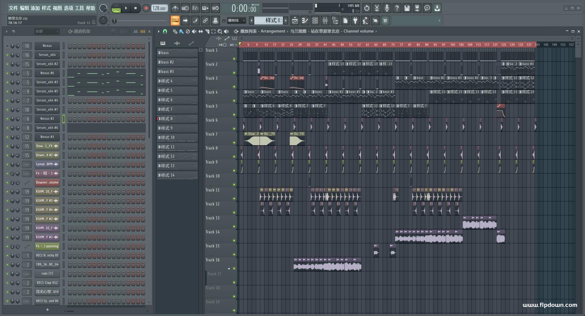The width and height of the screenshot is (585, 316).
Task: Mute the Serum_x64 #7 channel LED
Action: pyautogui.click(x=7, y=110)
